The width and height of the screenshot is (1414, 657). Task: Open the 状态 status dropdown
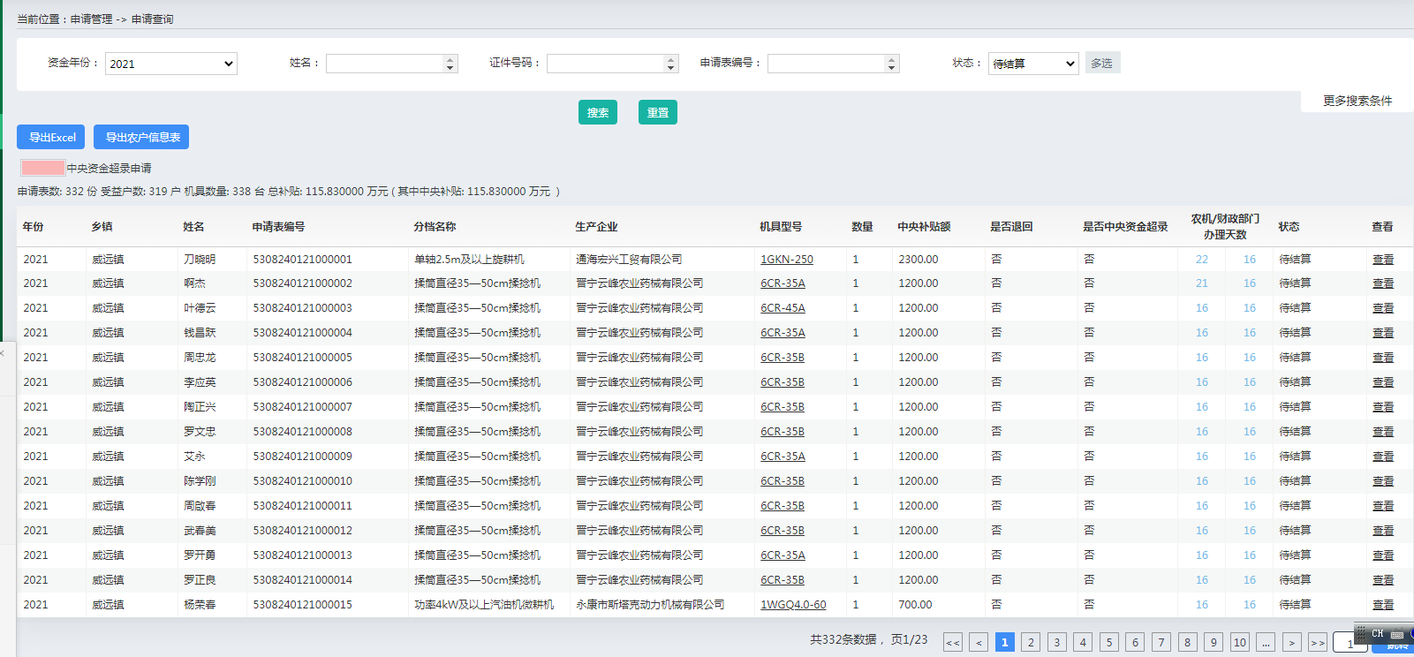tap(1033, 64)
